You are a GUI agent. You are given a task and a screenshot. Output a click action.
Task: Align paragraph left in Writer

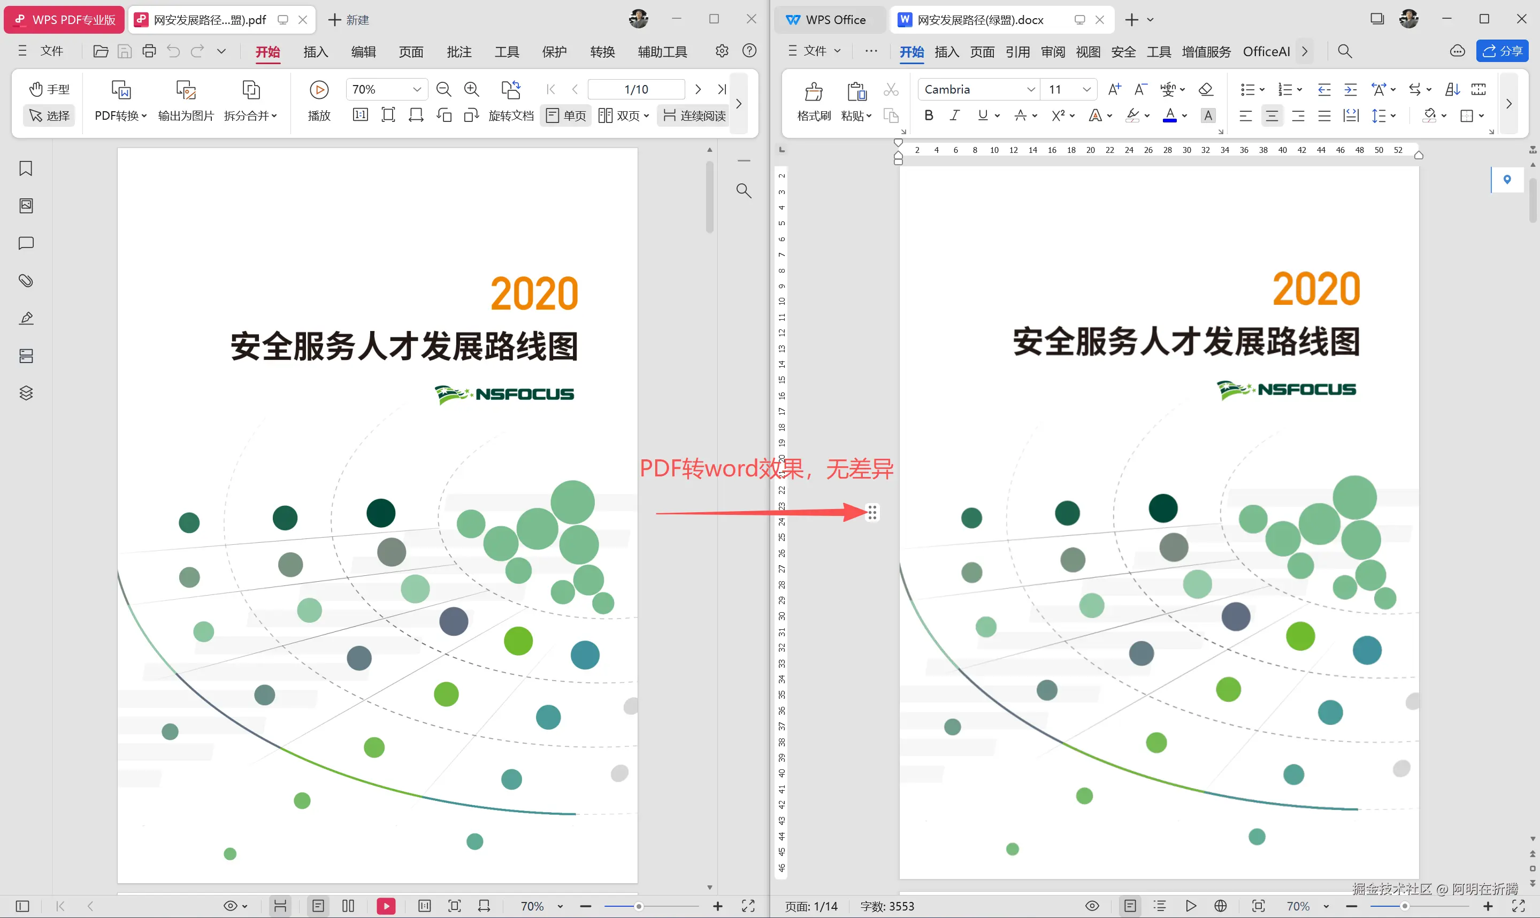click(1245, 115)
